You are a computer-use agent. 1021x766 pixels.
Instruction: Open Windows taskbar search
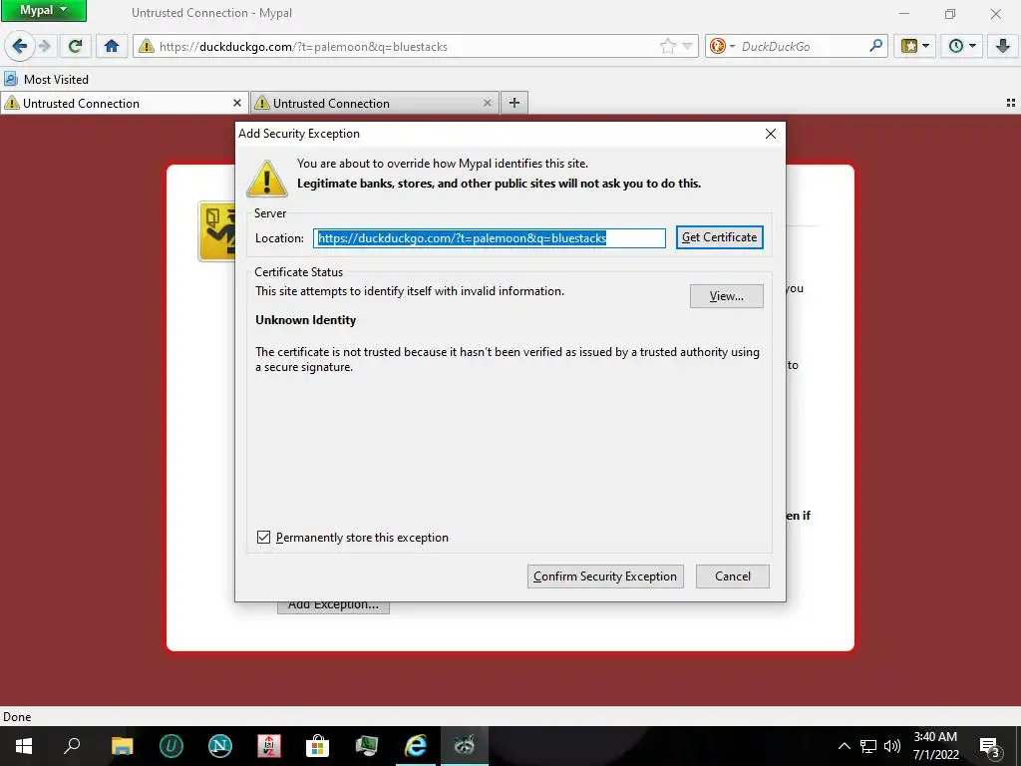pos(72,746)
